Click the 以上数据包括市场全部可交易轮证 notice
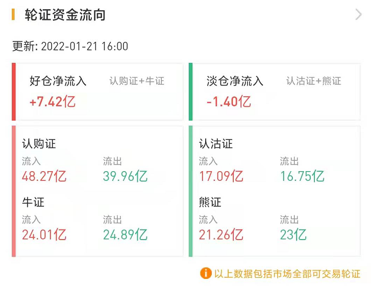 287,274
